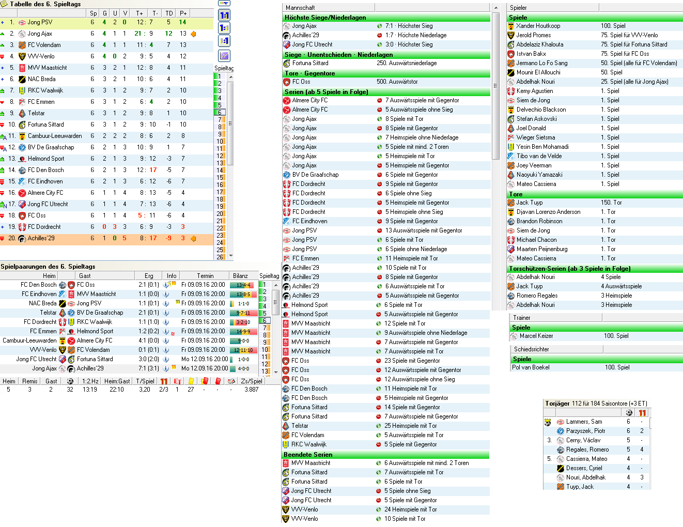This screenshot has height=527, width=683.
Task: Click the FC Oss 500. Auswärtstor entry
Action: point(386,82)
